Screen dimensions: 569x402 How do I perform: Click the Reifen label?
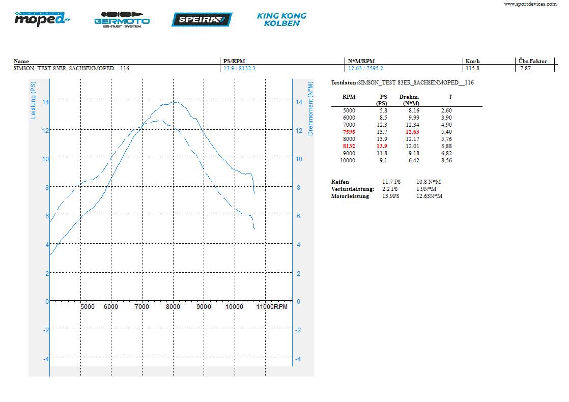pyautogui.click(x=340, y=182)
